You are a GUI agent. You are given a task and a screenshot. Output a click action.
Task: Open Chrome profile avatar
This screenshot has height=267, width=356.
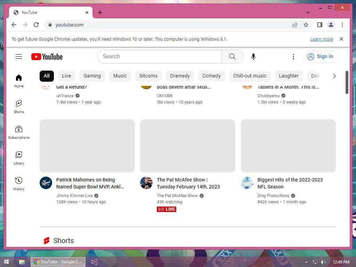pyautogui.click(x=331, y=25)
